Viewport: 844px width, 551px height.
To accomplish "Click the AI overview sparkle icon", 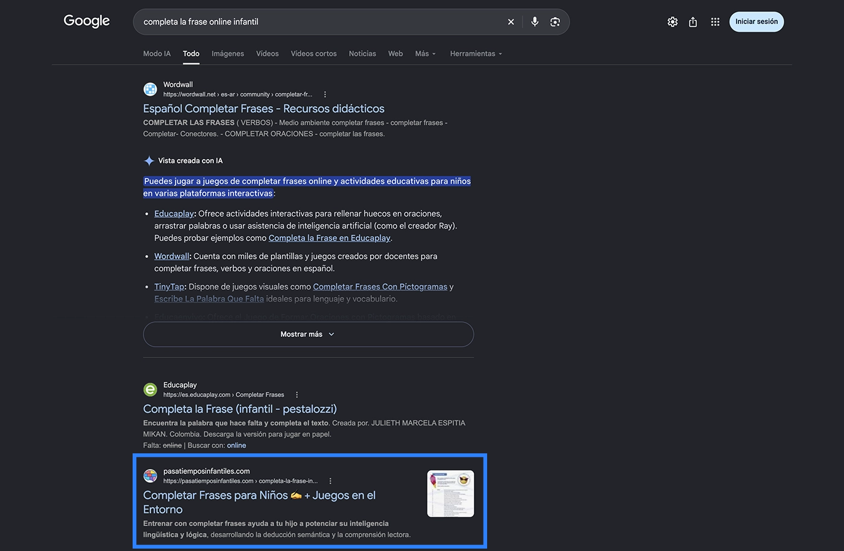I will [149, 161].
